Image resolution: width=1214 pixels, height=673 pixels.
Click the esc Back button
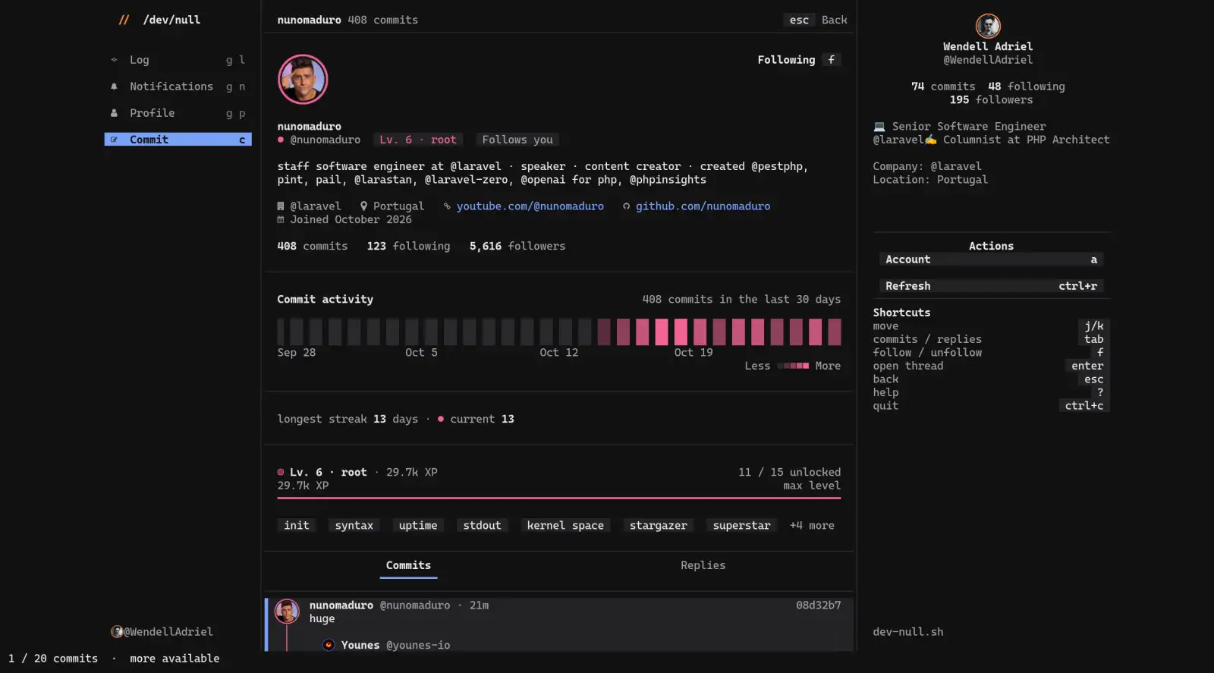[815, 20]
